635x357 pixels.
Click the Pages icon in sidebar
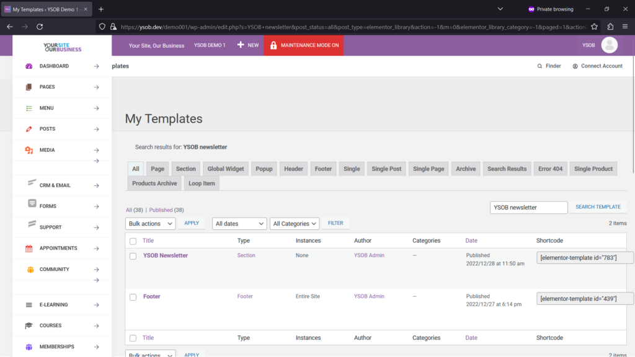29,87
